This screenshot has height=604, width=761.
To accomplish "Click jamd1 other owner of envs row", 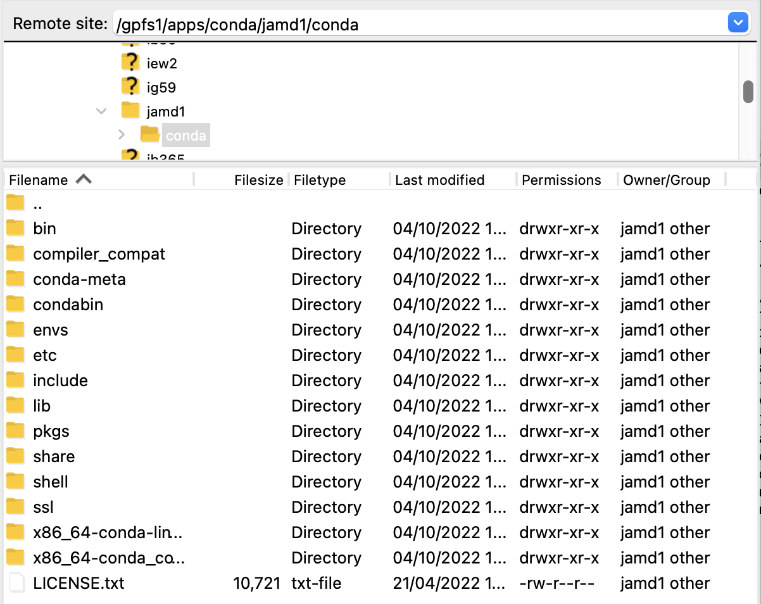I will (665, 330).
